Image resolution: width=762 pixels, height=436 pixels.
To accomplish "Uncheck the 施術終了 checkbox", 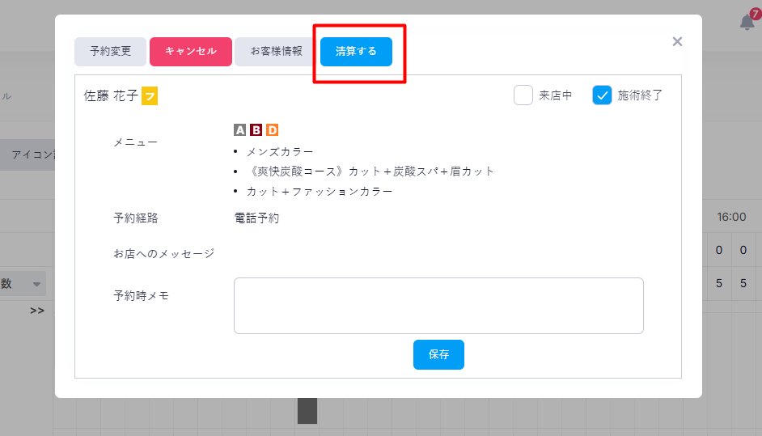I will (x=602, y=95).
